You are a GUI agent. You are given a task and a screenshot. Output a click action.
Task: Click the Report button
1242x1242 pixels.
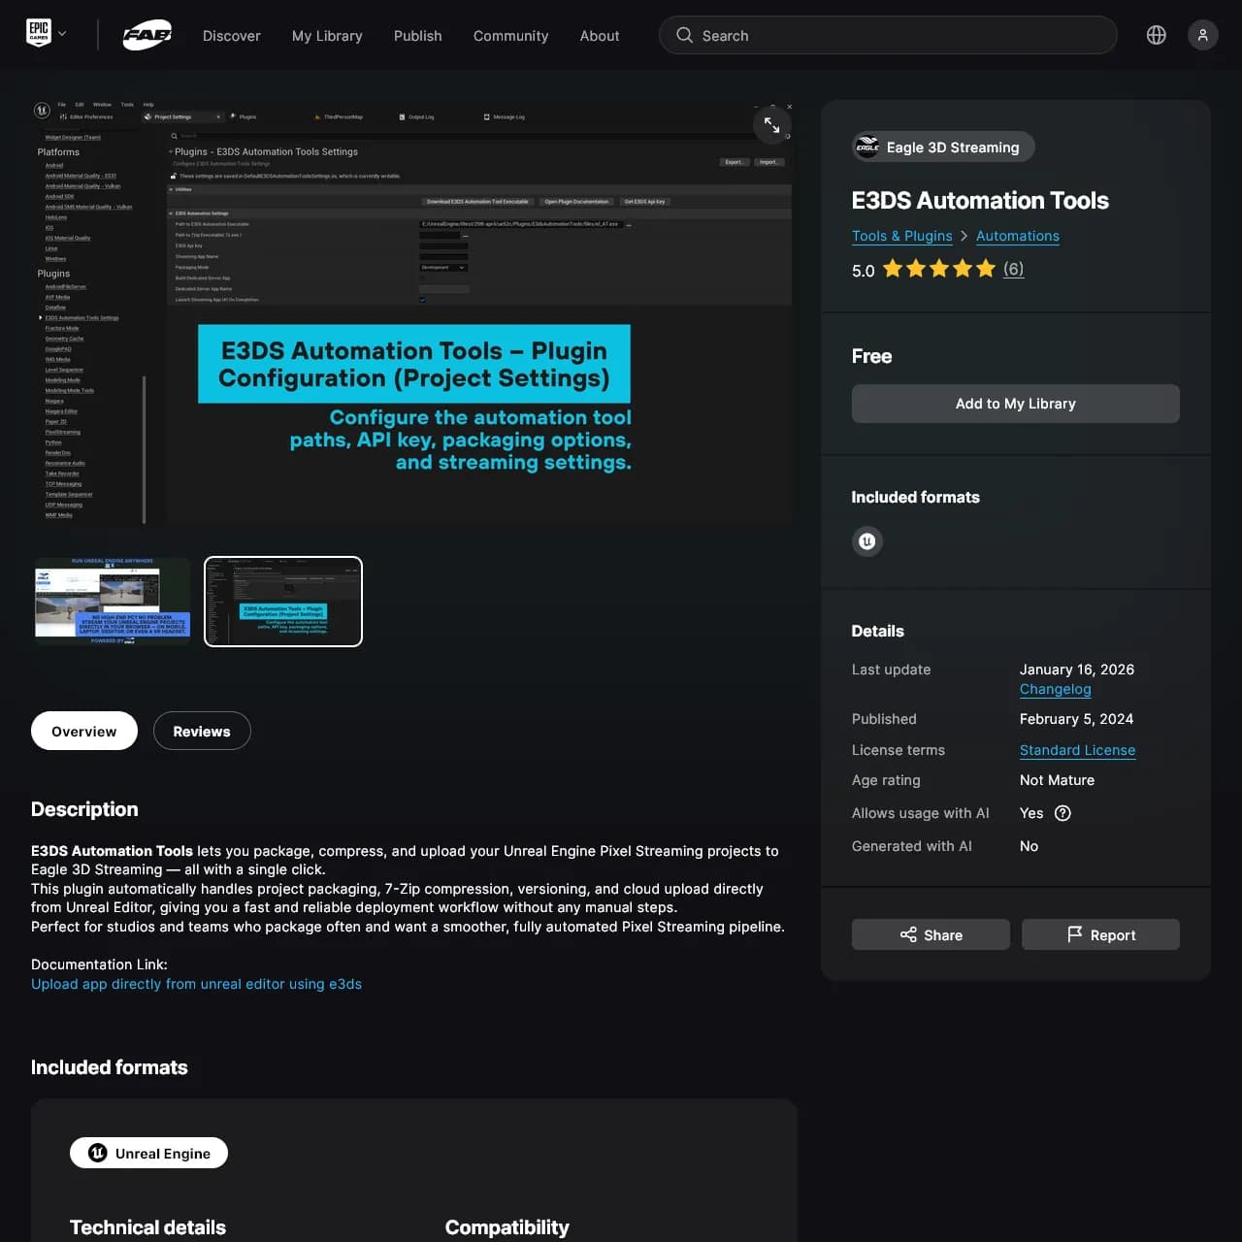(x=1101, y=934)
